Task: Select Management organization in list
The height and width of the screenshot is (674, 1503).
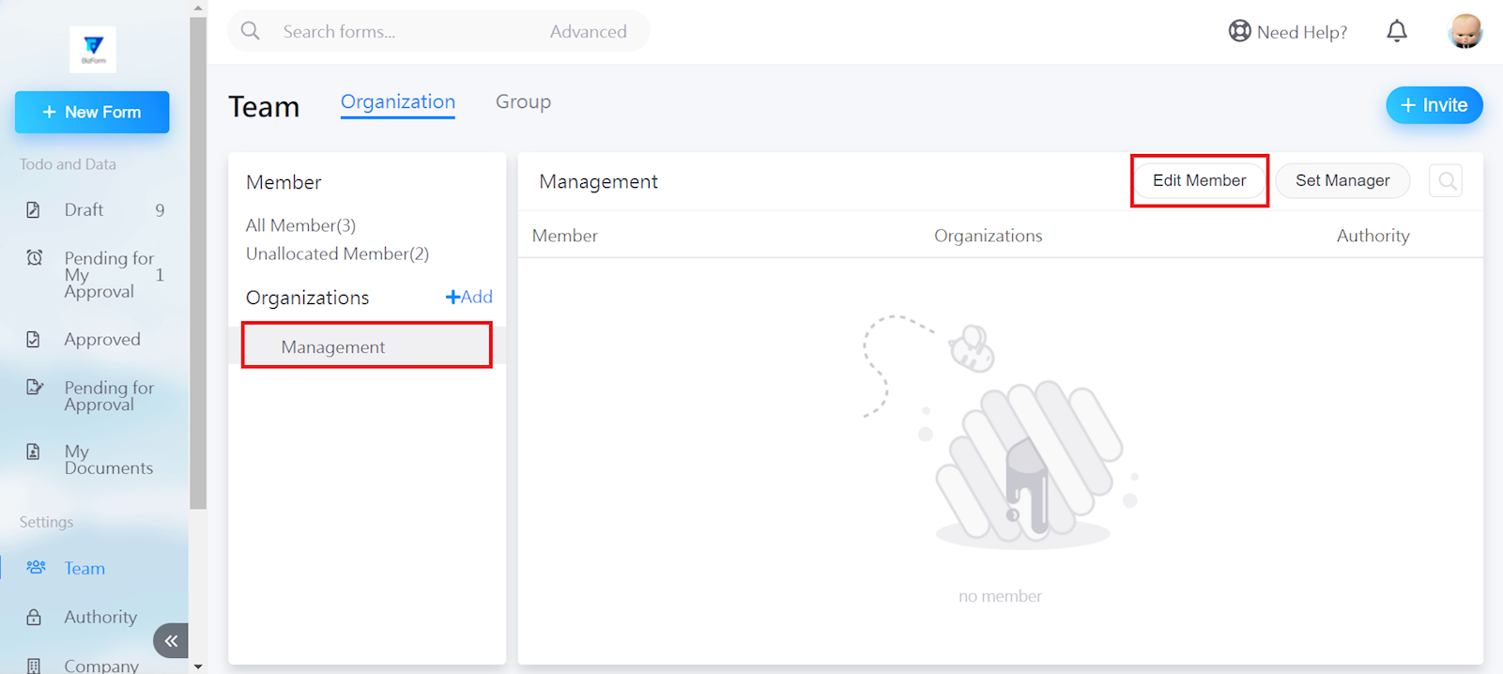Action: click(x=333, y=347)
